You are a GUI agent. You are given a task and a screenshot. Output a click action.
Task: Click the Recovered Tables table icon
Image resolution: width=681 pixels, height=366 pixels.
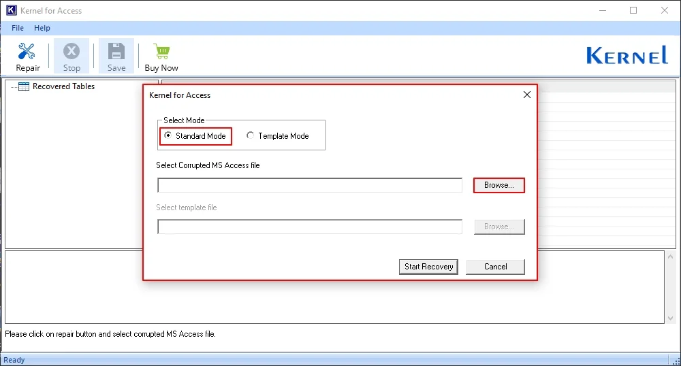pos(24,86)
